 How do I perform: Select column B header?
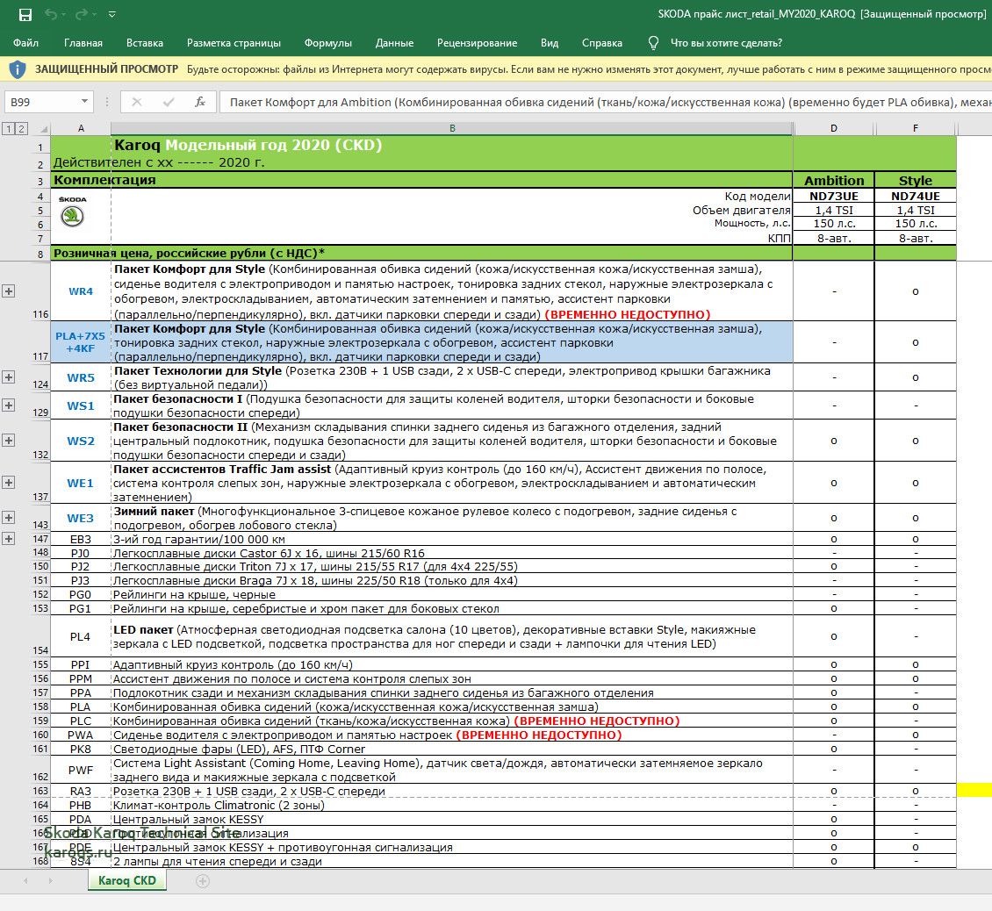point(452,128)
